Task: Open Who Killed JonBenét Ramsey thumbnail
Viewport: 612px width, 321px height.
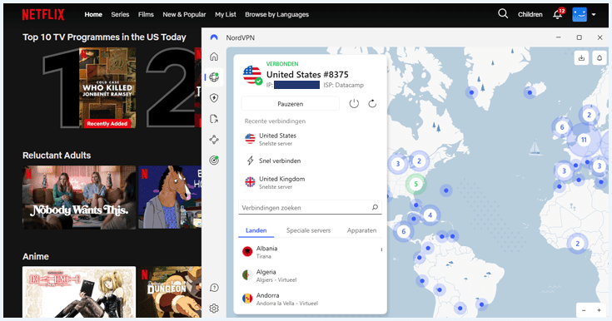Action: coord(107,88)
